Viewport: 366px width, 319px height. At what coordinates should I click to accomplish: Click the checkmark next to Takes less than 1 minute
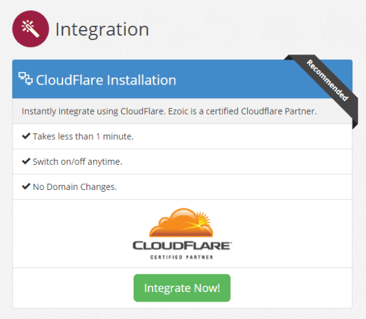click(26, 136)
